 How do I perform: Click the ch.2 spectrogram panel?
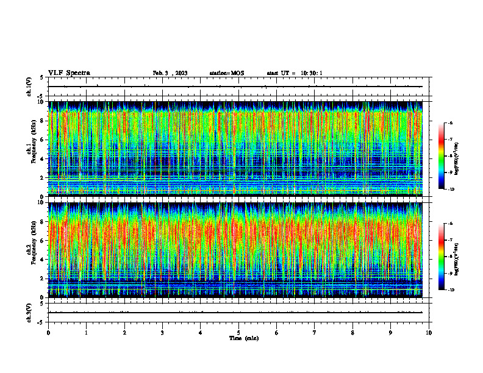235,250
